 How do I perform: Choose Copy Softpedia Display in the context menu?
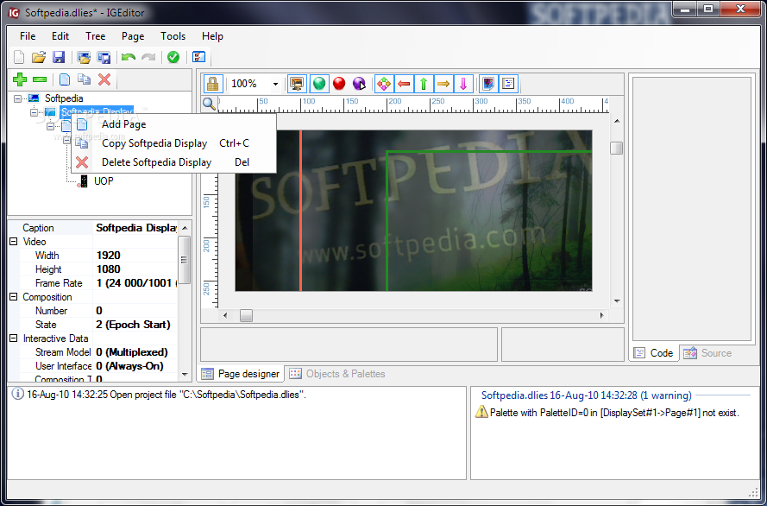pyautogui.click(x=173, y=143)
